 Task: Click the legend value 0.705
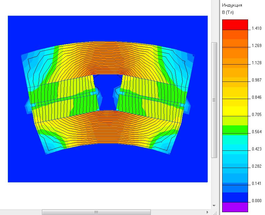click(257, 115)
